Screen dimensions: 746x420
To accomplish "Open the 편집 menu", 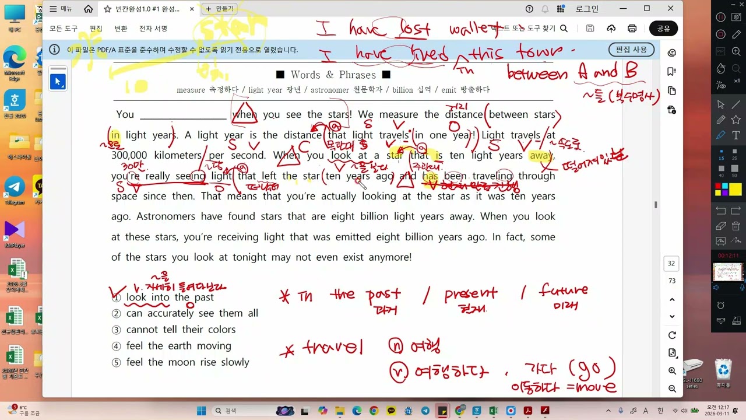I will click(96, 29).
